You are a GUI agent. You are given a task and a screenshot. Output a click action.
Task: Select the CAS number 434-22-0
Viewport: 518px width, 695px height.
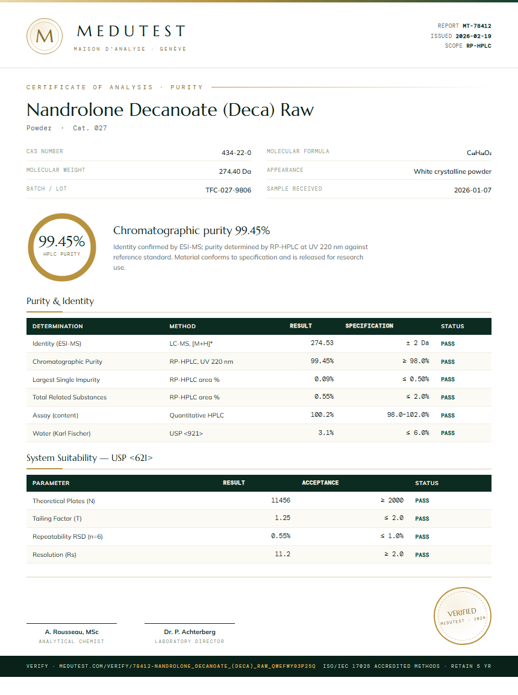(236, 153)
